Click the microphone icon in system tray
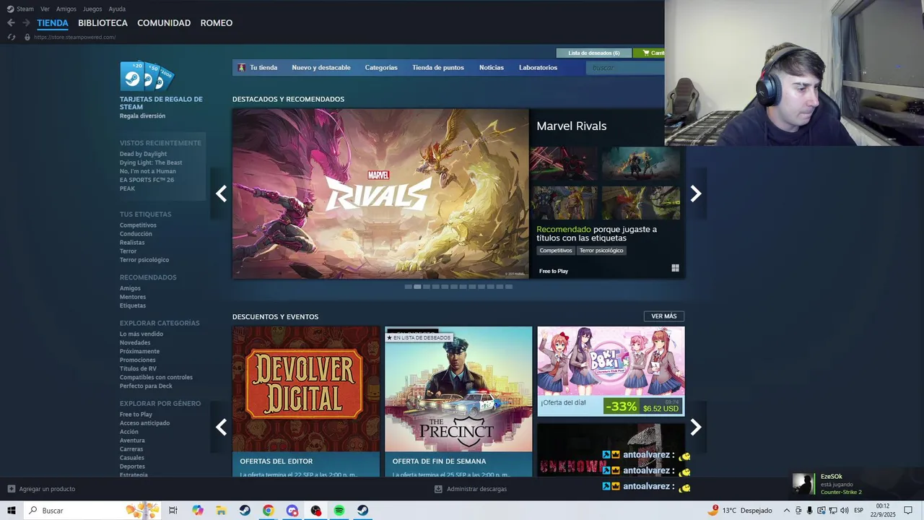 click(x=809, y=511)
